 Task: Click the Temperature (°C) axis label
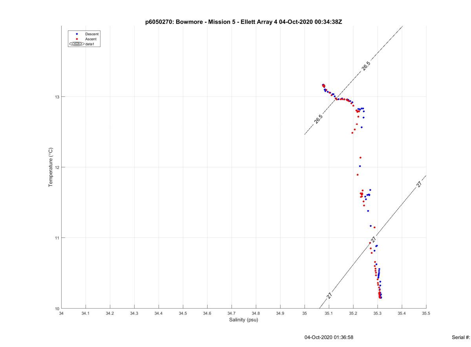point(51,167)
